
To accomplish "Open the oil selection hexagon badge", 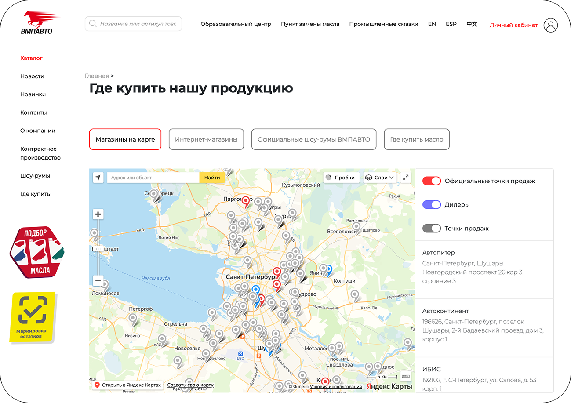I will click(37, 252).
